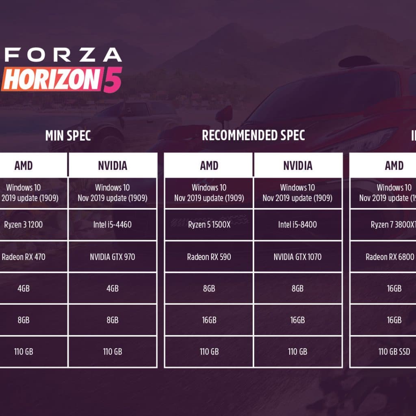Click the NVIDIA GTX 1070 cell
416x416 pixels.
click(x=297, y=257)
